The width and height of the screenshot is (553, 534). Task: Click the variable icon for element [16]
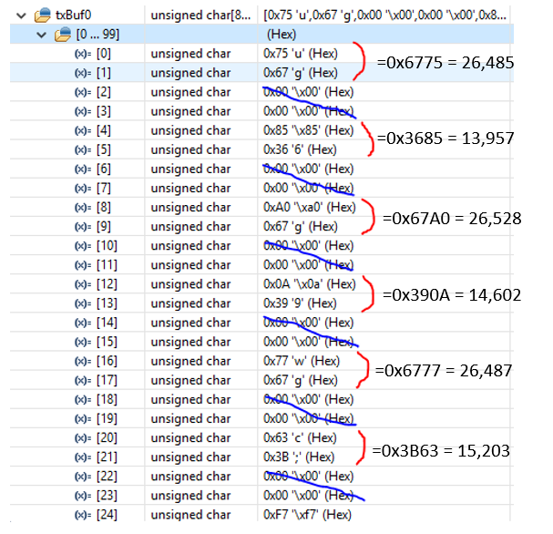tap(83, 361)
